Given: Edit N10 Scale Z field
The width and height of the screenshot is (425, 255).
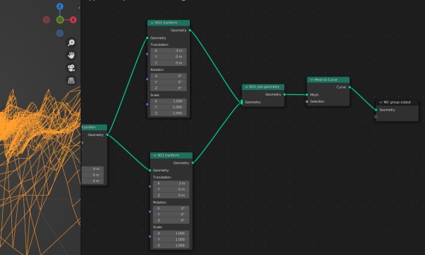Looking at the screenshot, I should (x=169, y=113).
